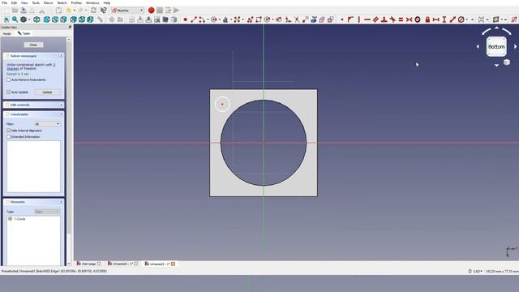The width and height of the screenshot is (519, 292).
Task: Open CAD navigation style in status bar
Action: click(x=475, y=271)
